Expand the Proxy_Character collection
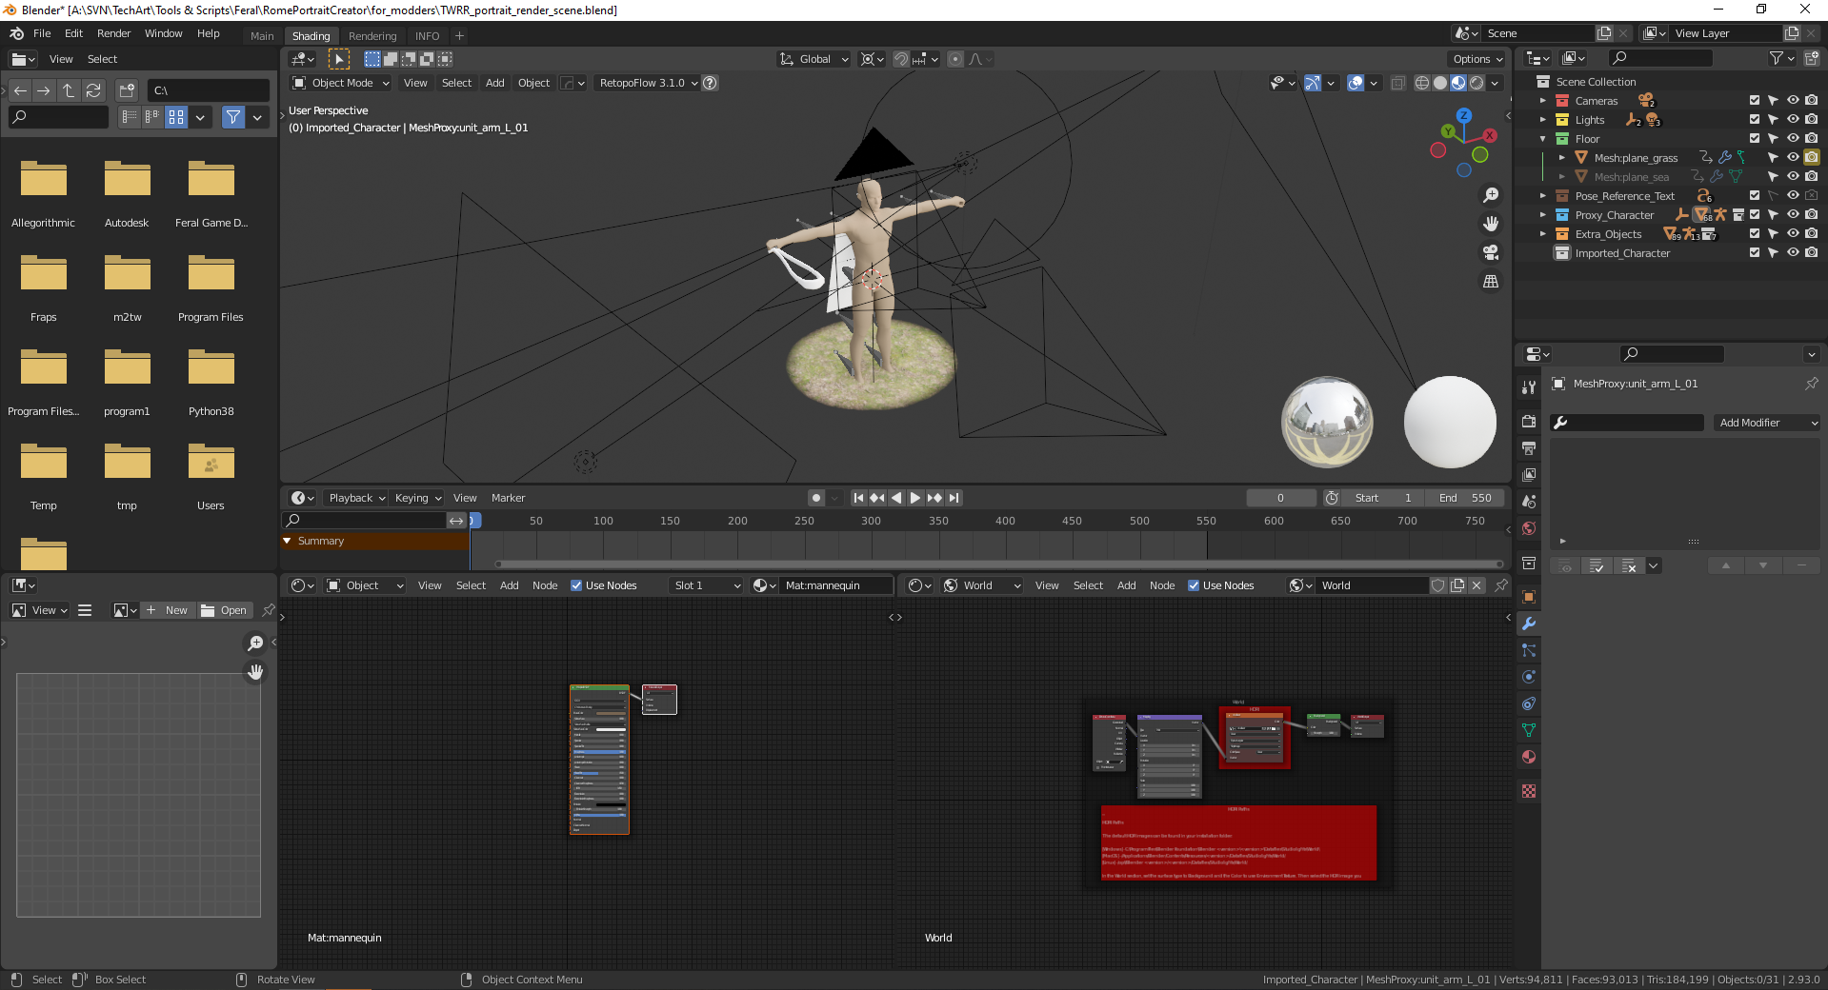The width and height of the screenshot is (1828, 990). pos(1543,215)
